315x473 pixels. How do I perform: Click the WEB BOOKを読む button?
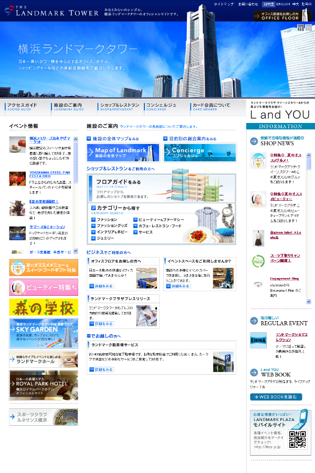coord(276,397)
